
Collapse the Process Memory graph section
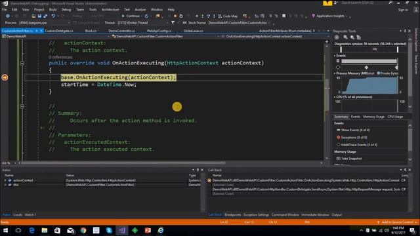(335, 73)
